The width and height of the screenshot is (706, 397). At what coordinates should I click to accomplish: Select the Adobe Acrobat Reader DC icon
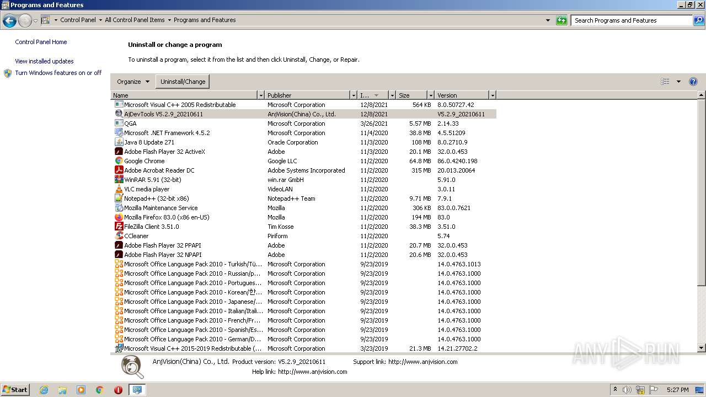(119, 170)
